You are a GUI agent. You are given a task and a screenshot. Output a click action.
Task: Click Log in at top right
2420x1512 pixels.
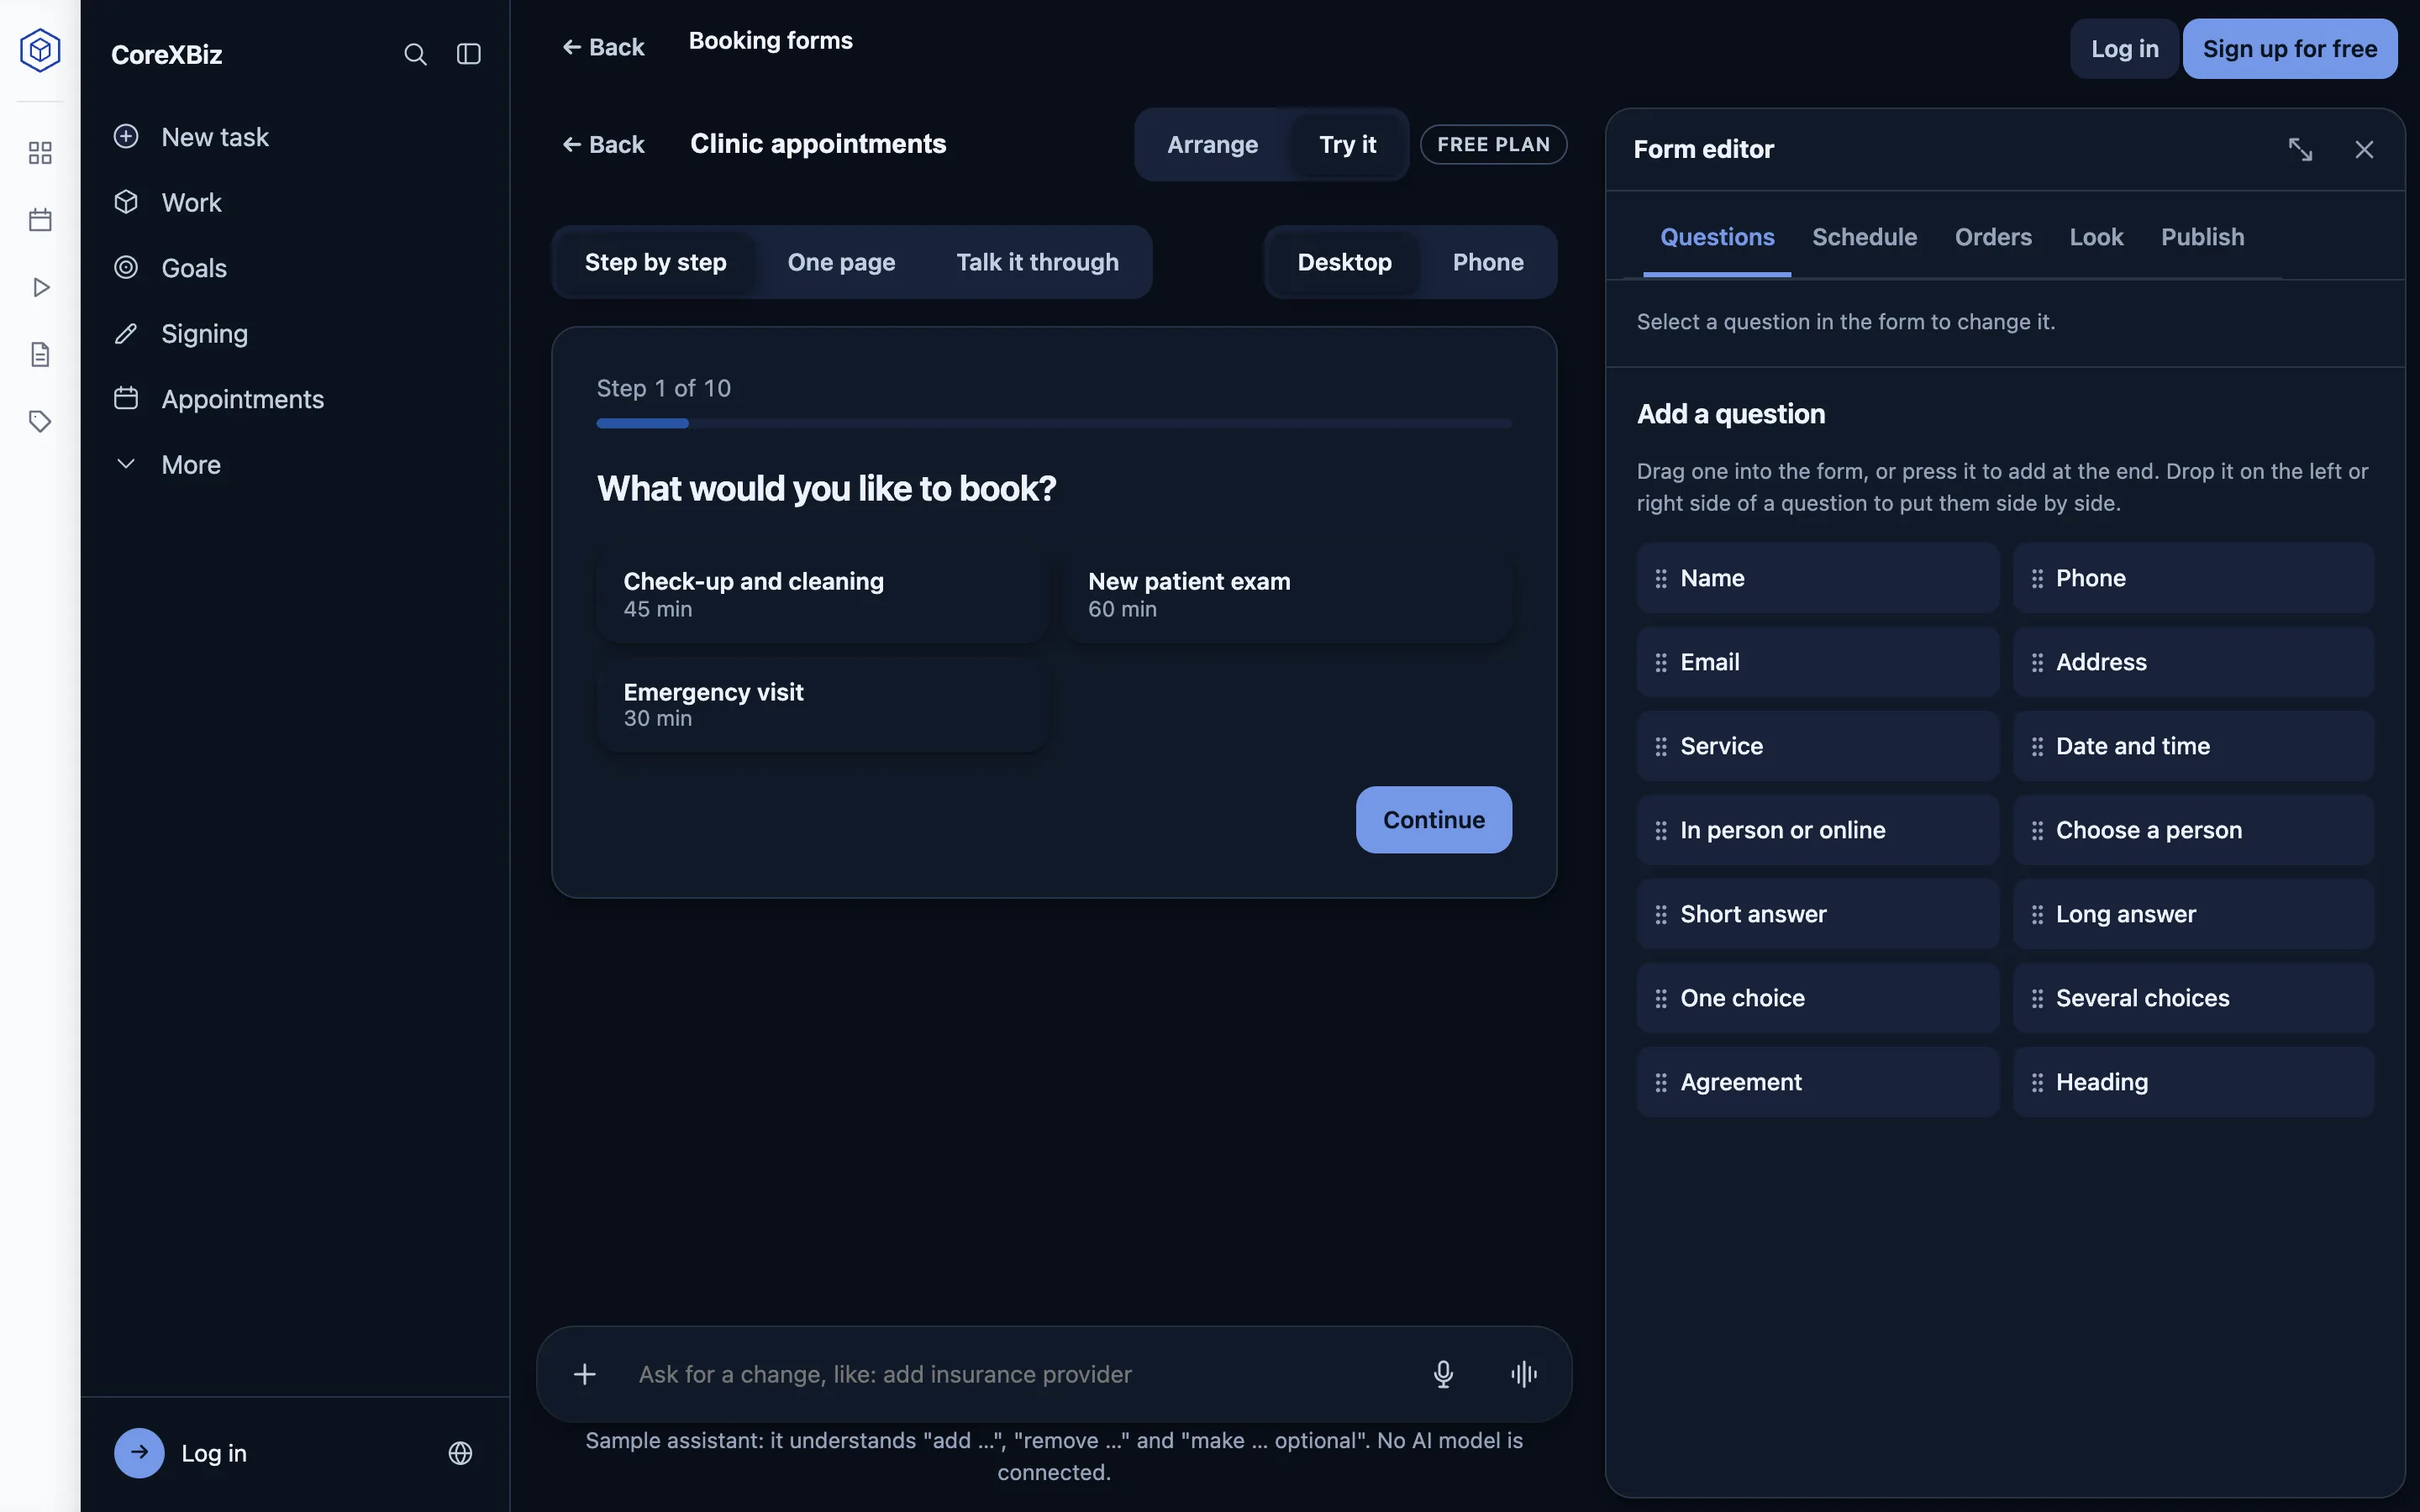coord(2124,49)
